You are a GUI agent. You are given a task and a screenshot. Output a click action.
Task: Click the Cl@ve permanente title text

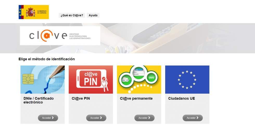point(136,99)
